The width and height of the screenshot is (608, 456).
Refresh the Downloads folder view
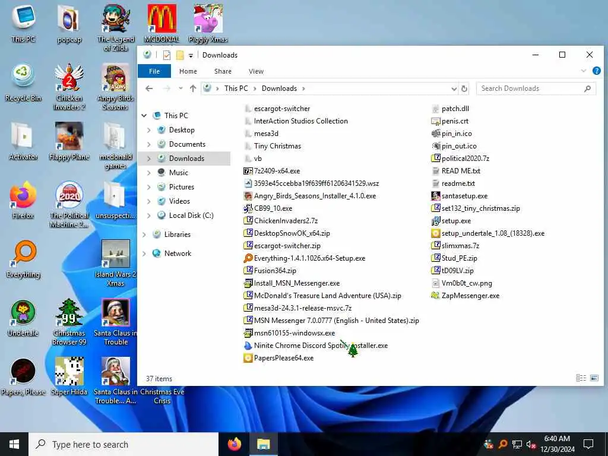(464, 89)
